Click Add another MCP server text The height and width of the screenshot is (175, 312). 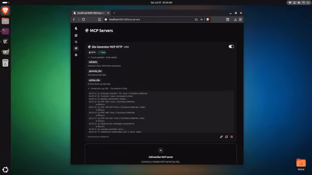pos(160,157)
